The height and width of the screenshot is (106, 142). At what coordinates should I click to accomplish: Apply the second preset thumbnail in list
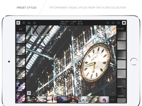21,51
